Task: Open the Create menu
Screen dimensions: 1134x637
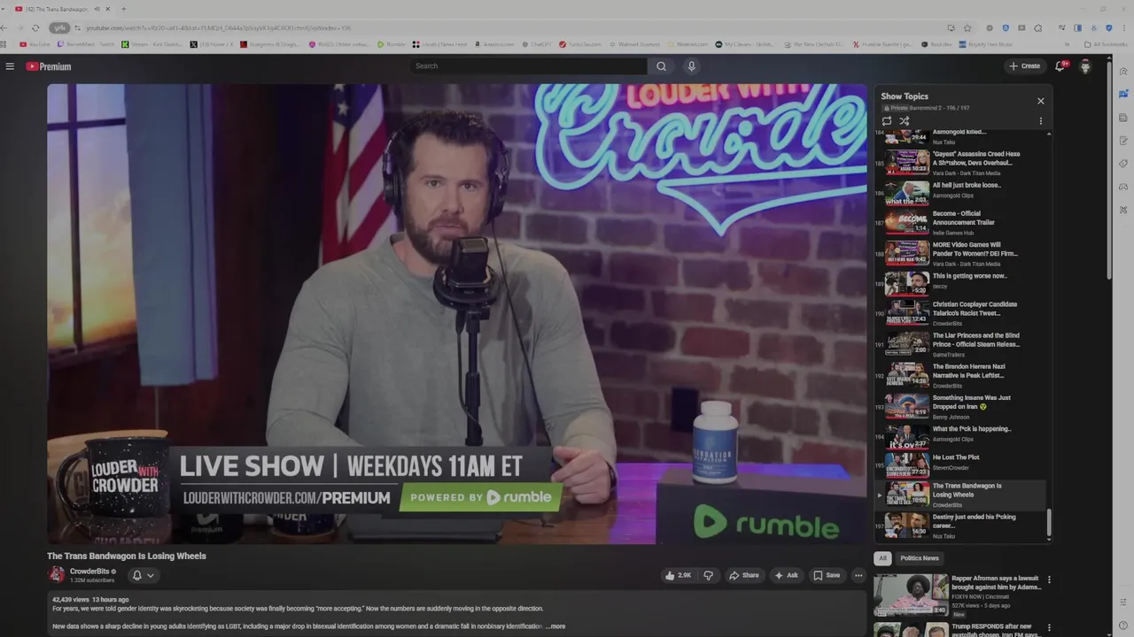Action: tap(1025, 66)
